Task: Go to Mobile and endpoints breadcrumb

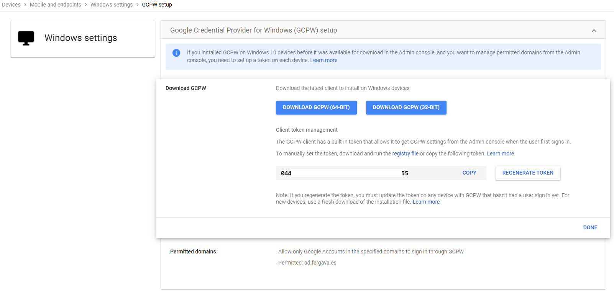Action: tap(56, 5)
